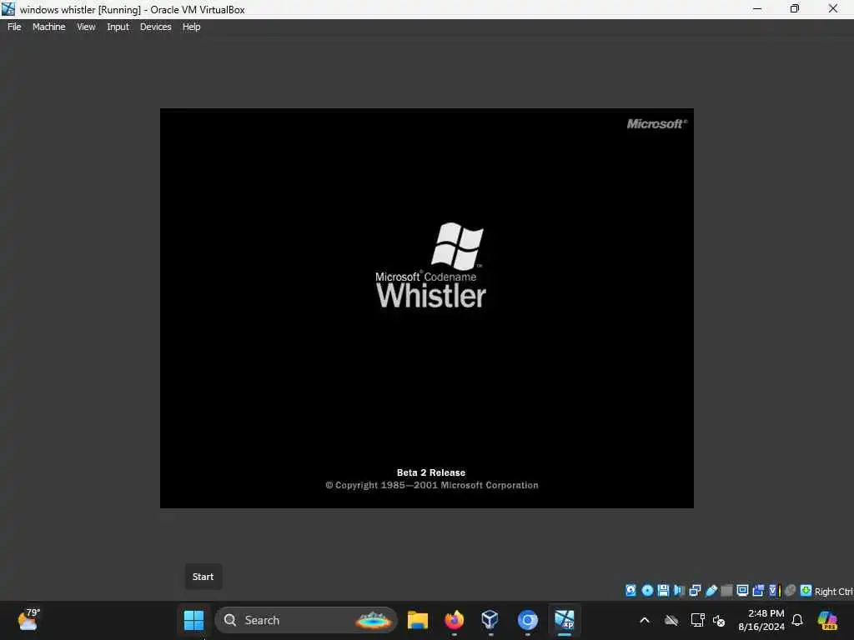Open the Input menu
Viewport: 854px width, 640px height.
tap(118, 27)
